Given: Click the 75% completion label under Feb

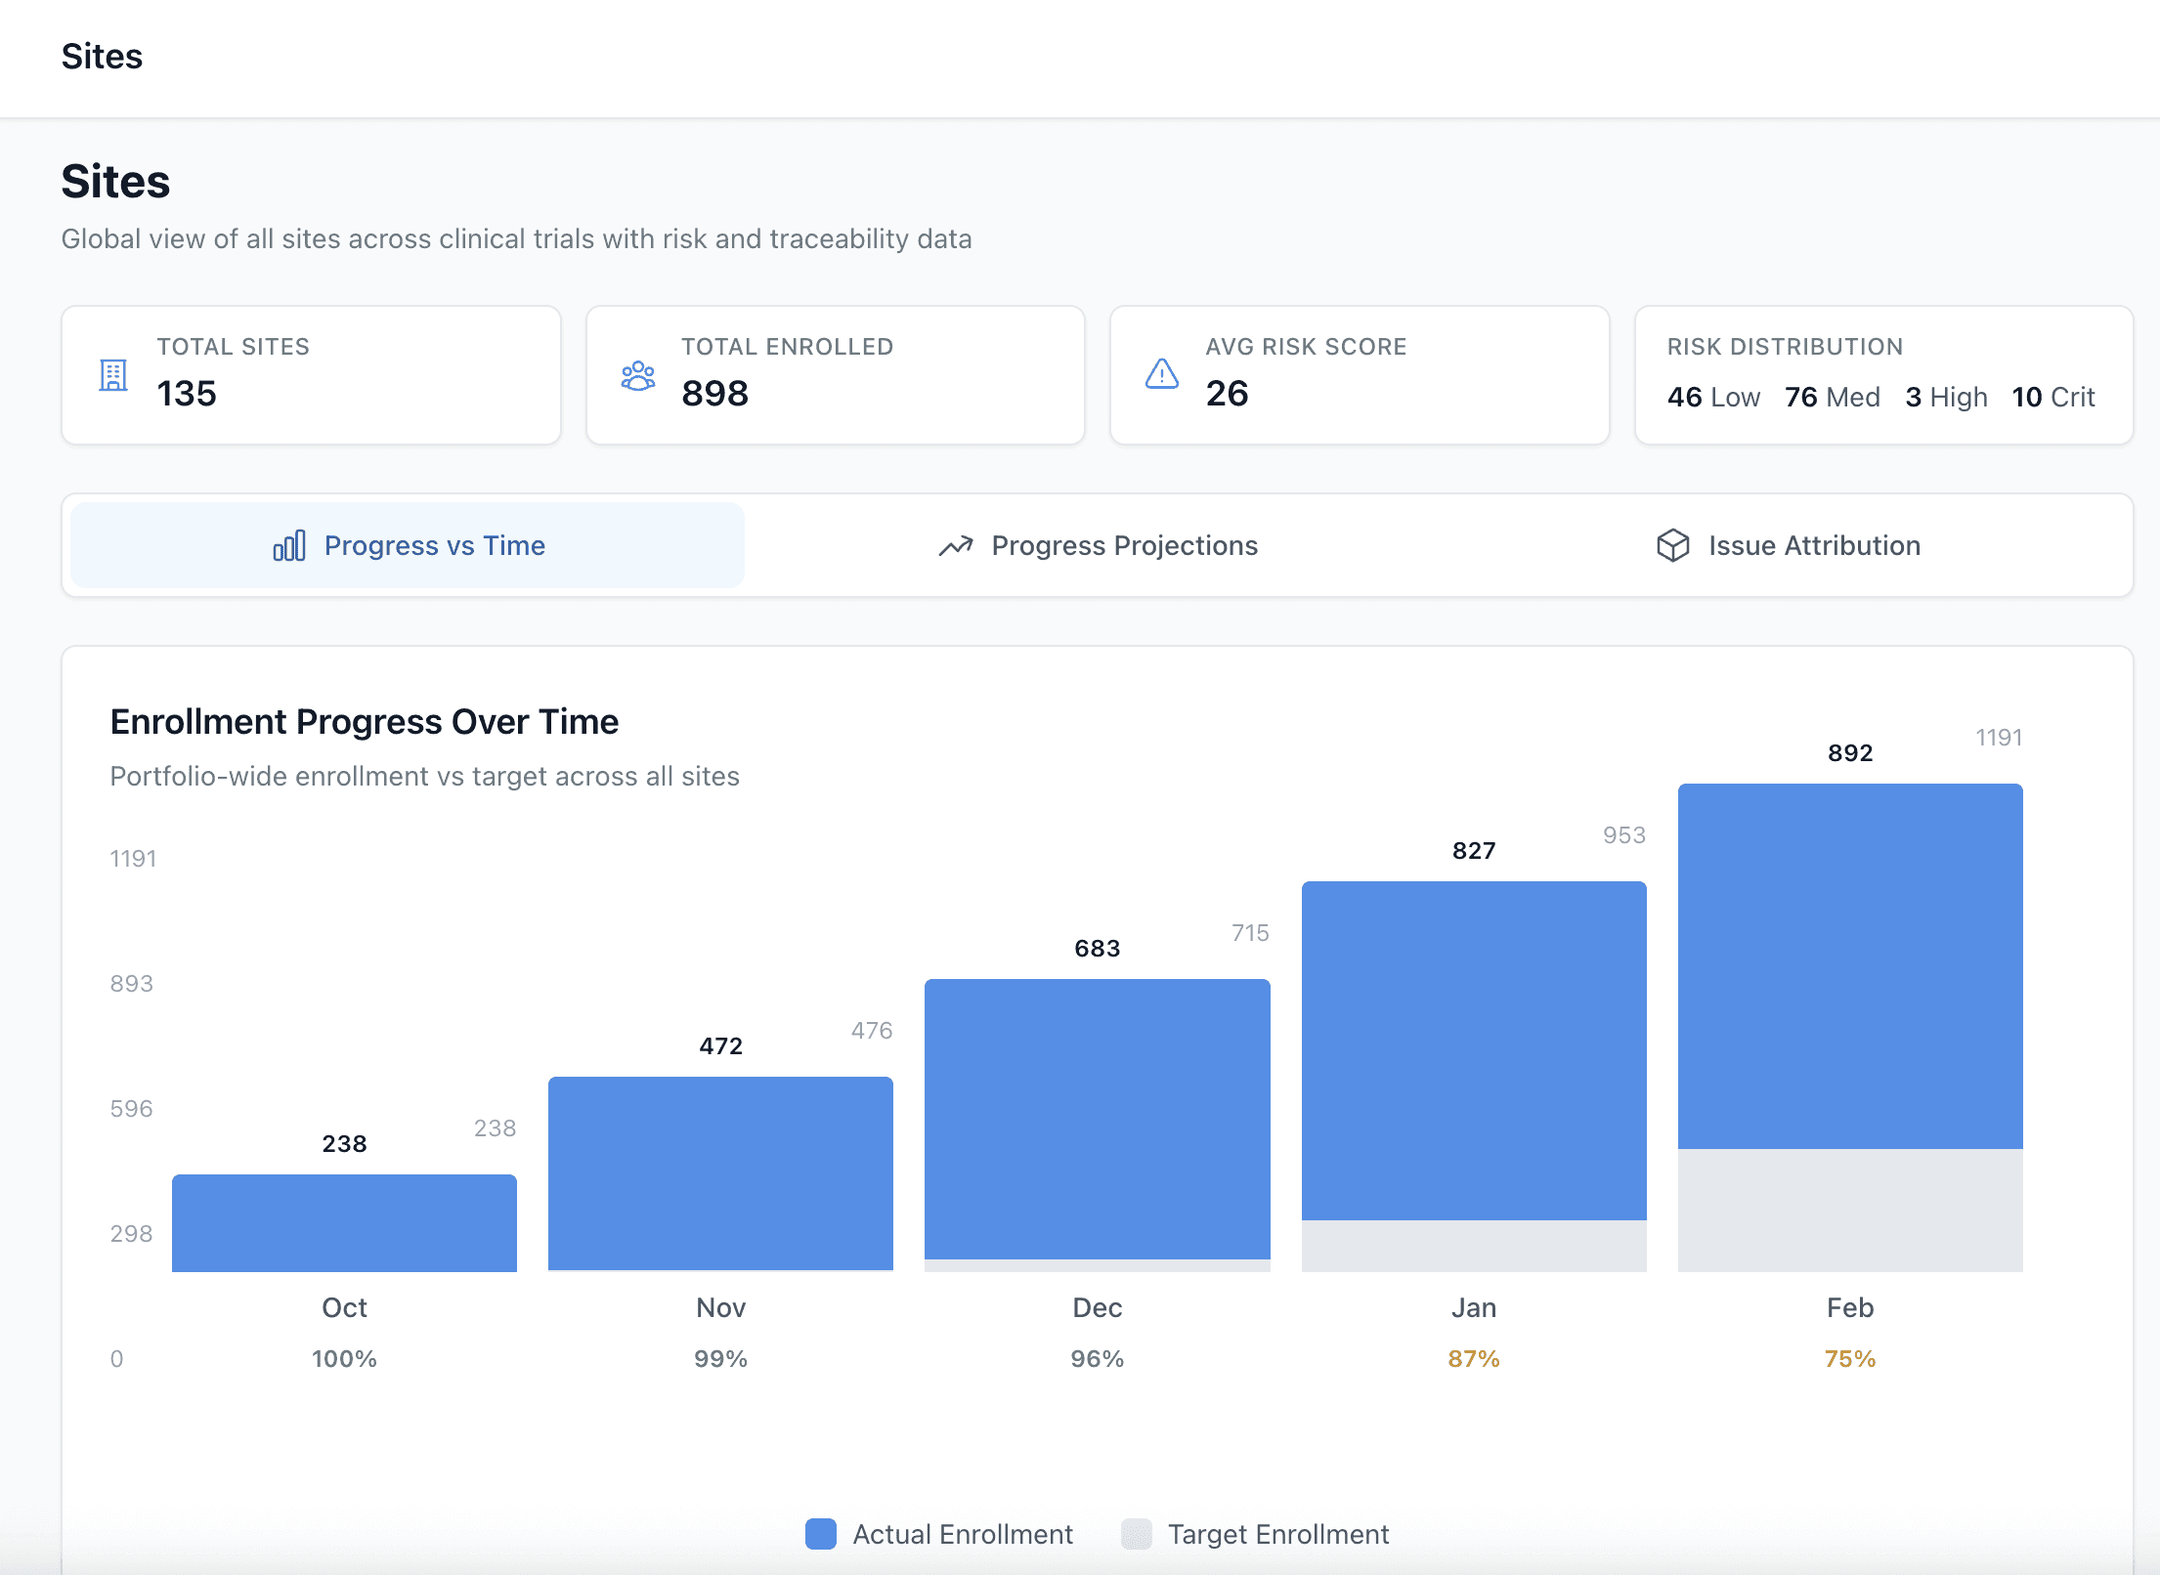Looking at the screenshot, I should (1849, 1359).
